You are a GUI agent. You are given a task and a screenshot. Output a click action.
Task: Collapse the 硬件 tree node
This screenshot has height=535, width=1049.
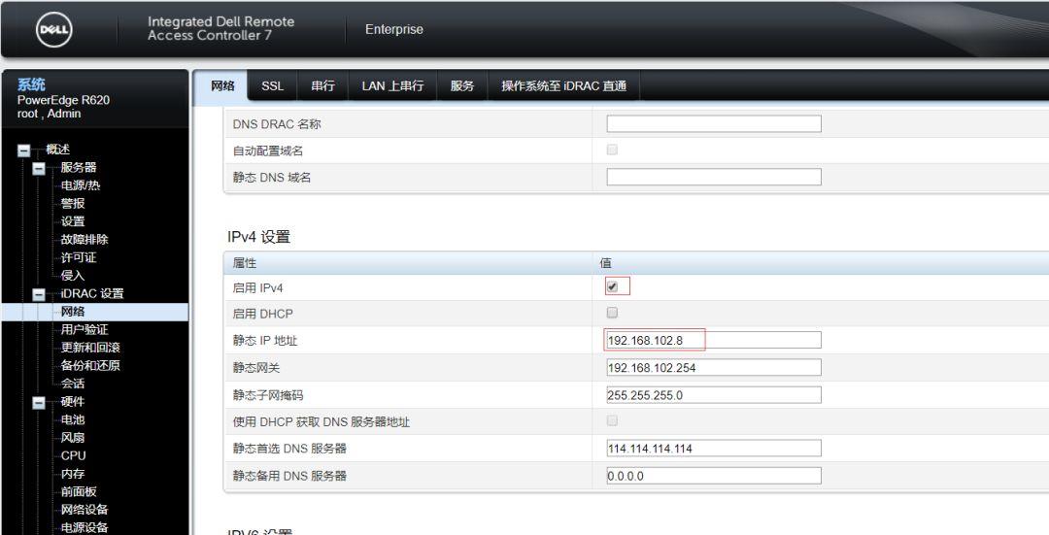[x=39, y=403]
